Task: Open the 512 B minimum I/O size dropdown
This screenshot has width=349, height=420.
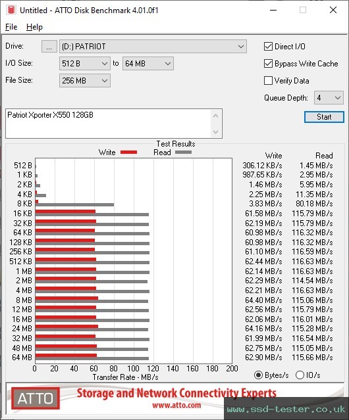Action: [x=85, y=64]
